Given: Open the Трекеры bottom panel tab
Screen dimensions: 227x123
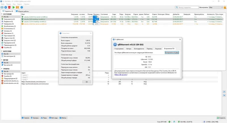Looking at the screenshot, I should (35, 118).
